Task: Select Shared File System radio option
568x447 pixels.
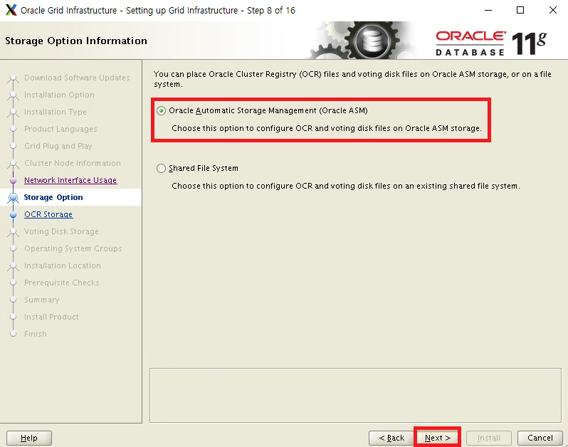Action: tap(161, 168)
